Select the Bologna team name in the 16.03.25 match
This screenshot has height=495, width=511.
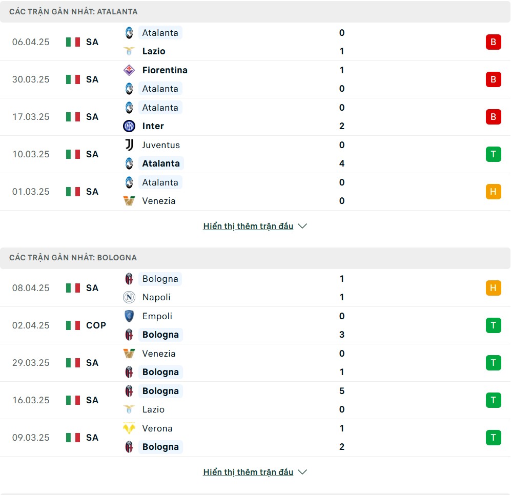point(160,391)
